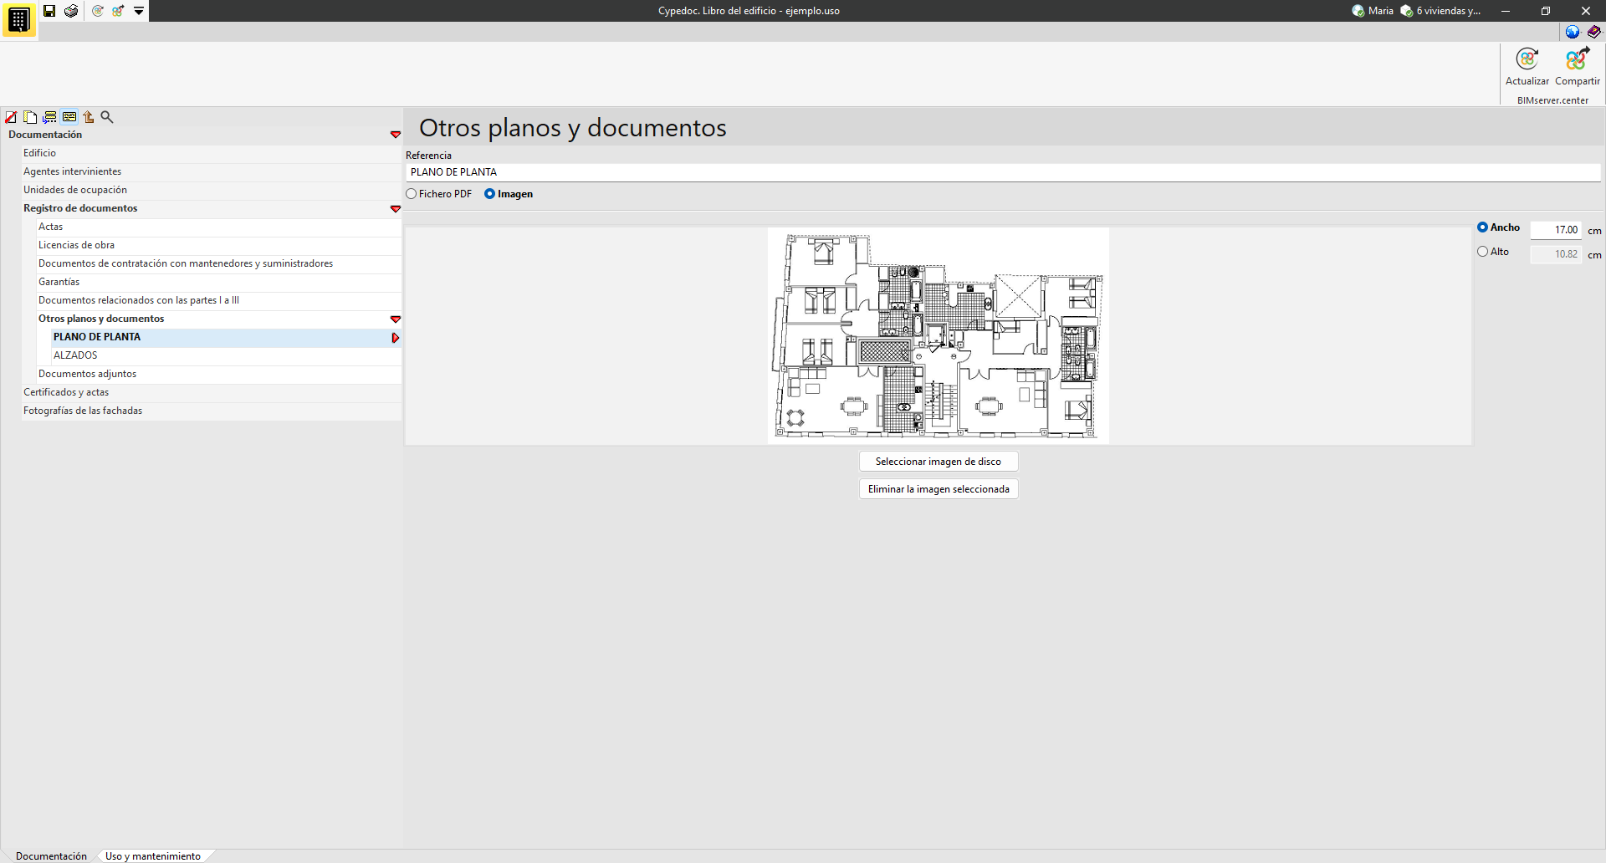Click the purple book help icon
Viewport: 1606px width, 863px height.
[x=1593, y=32]
